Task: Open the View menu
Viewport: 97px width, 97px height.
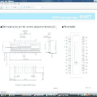Action: tap(3, 4)
